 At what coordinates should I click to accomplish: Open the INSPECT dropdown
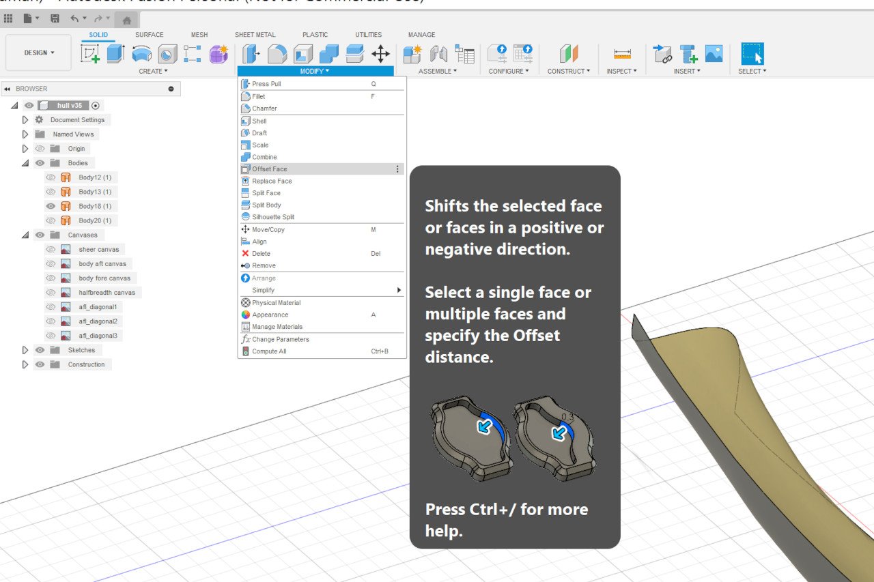point(621,71)
